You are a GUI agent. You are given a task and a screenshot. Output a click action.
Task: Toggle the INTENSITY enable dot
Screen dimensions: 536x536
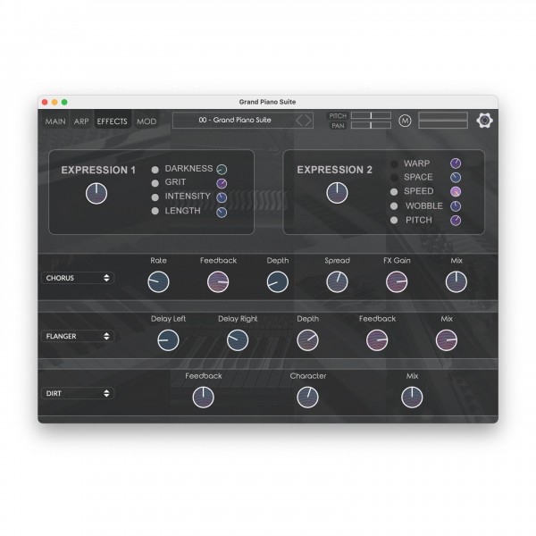pyautogui.click(x=155, y=197)
